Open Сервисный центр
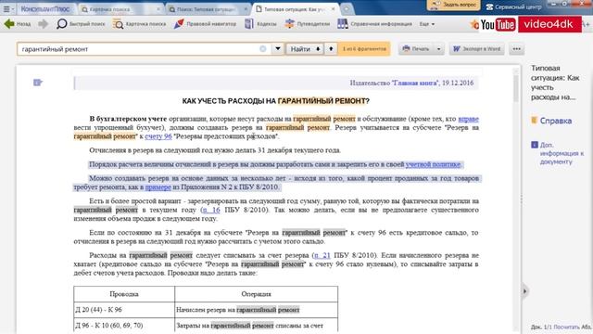This screenshot has width=593, height=334. 513,6
